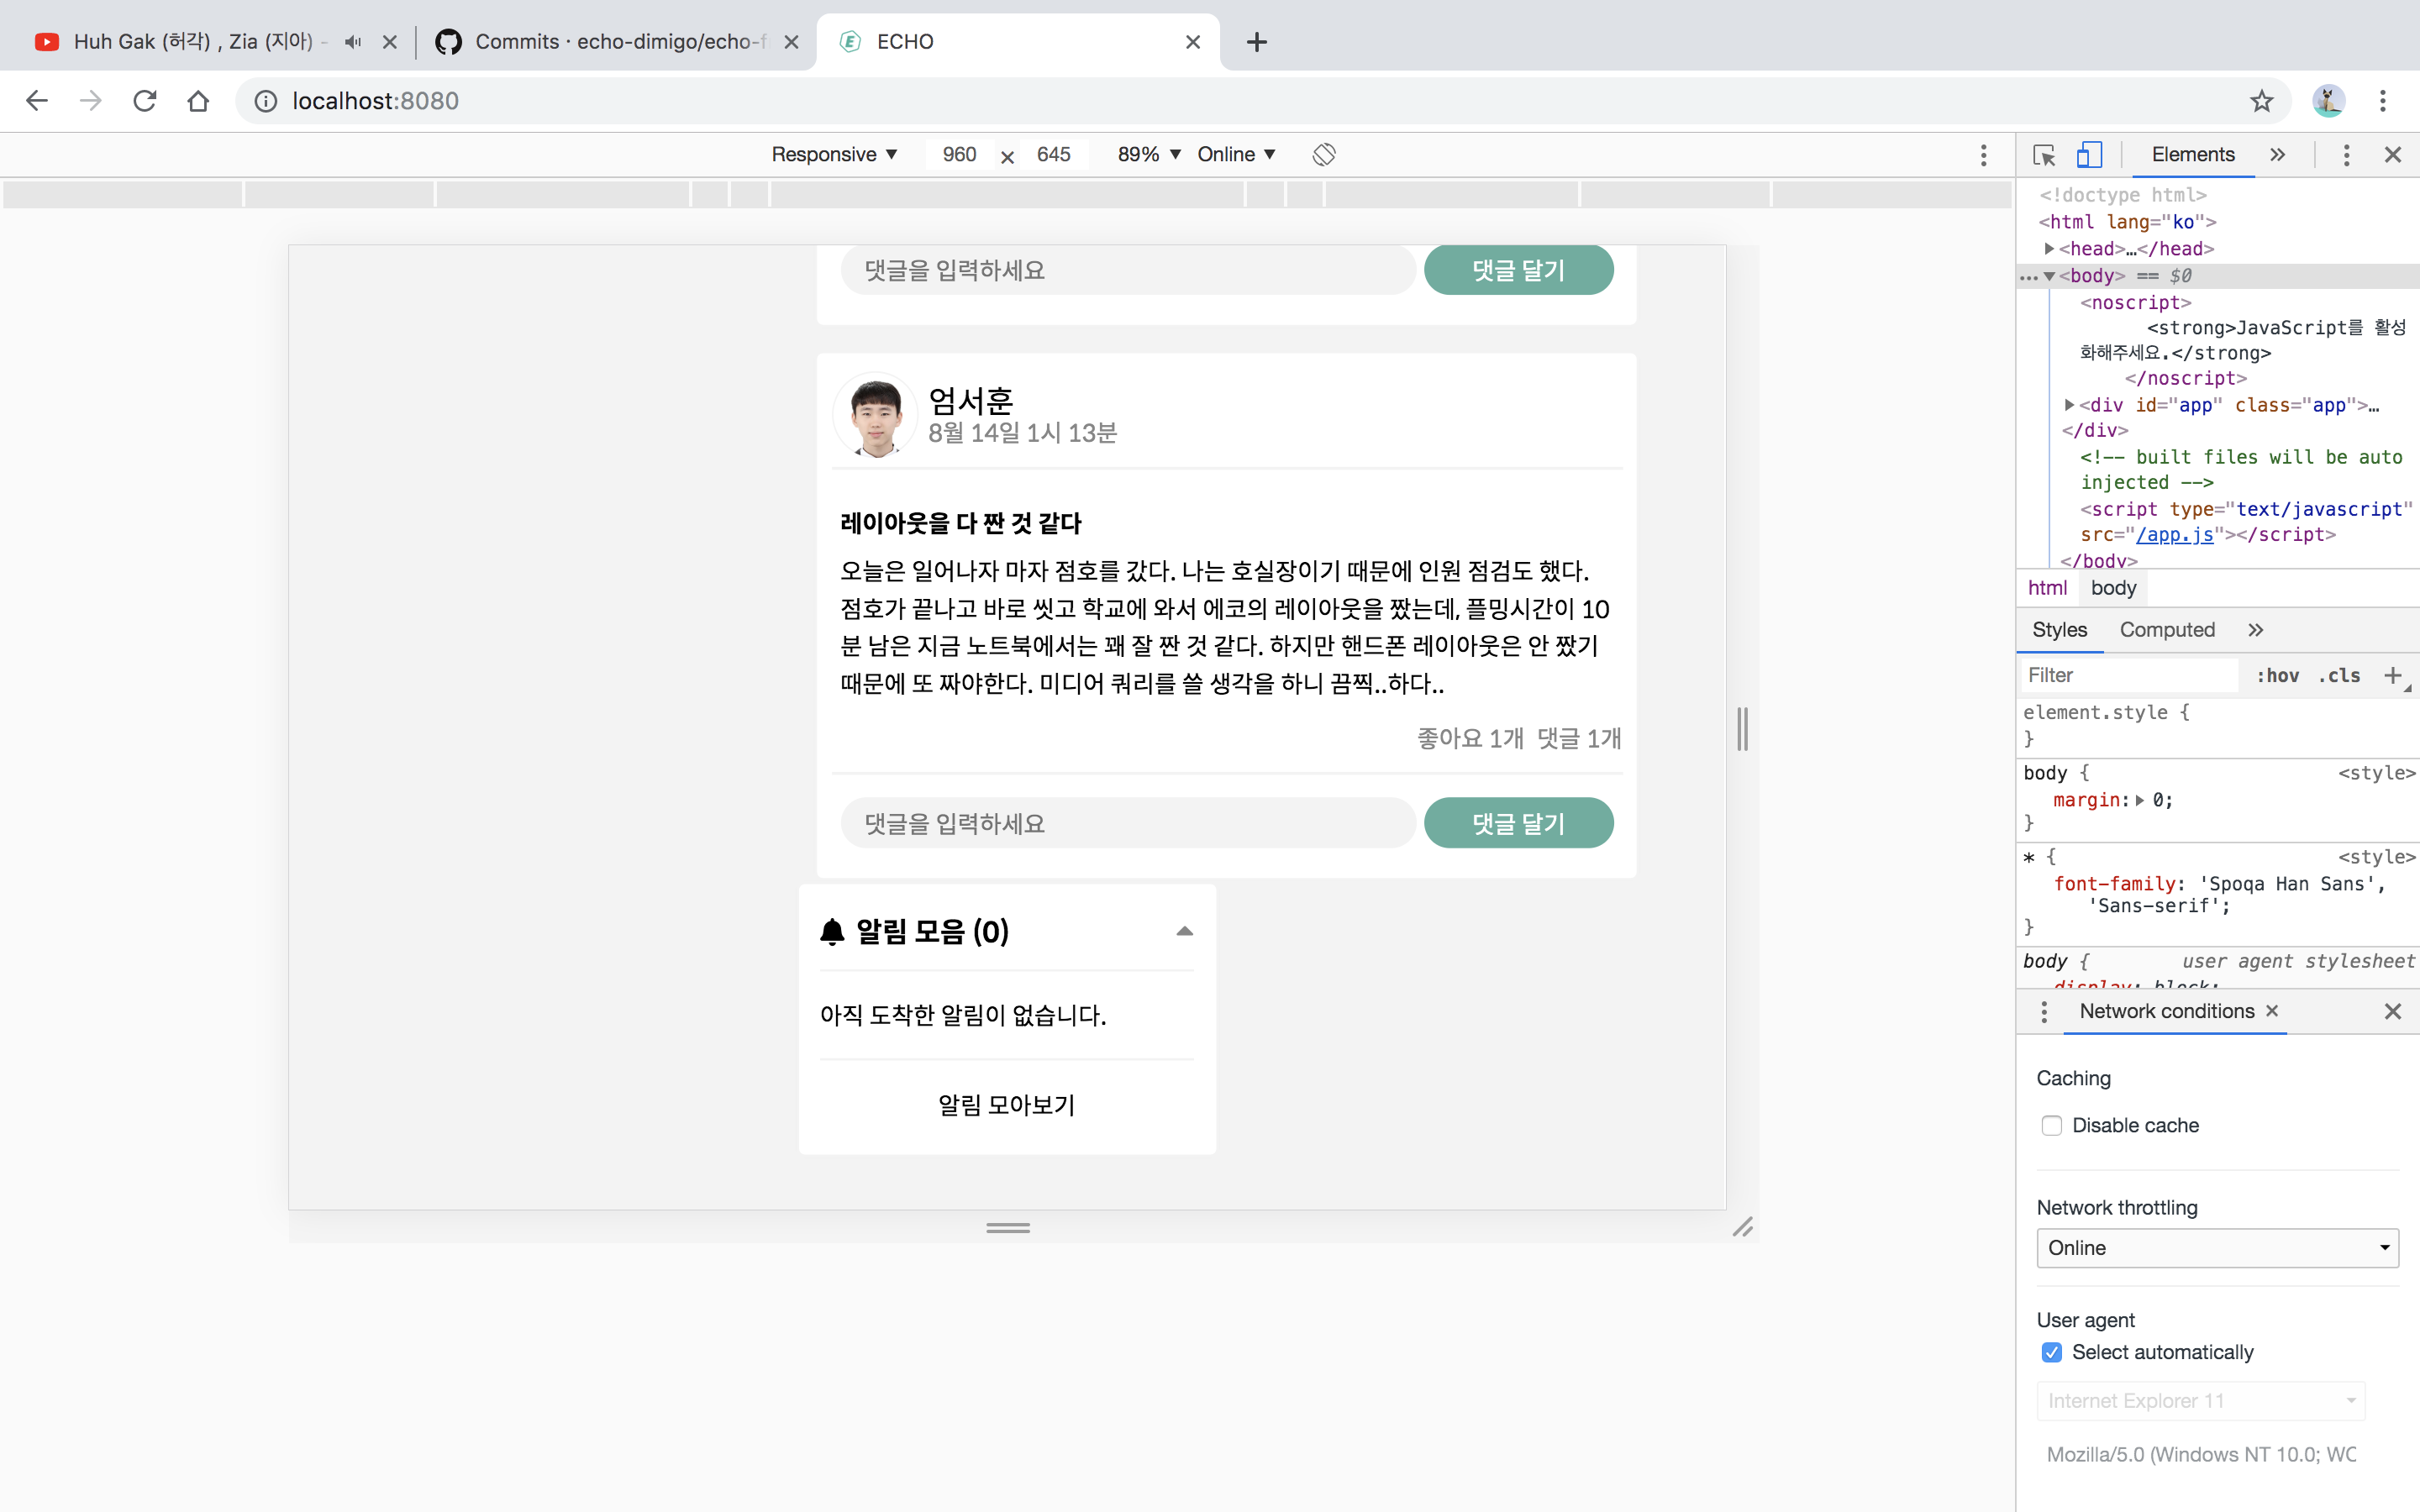Screen dimensions: 2420x1512
Task: Click the 알림 모아보기 button
Action: [x=1006, y=1104]
